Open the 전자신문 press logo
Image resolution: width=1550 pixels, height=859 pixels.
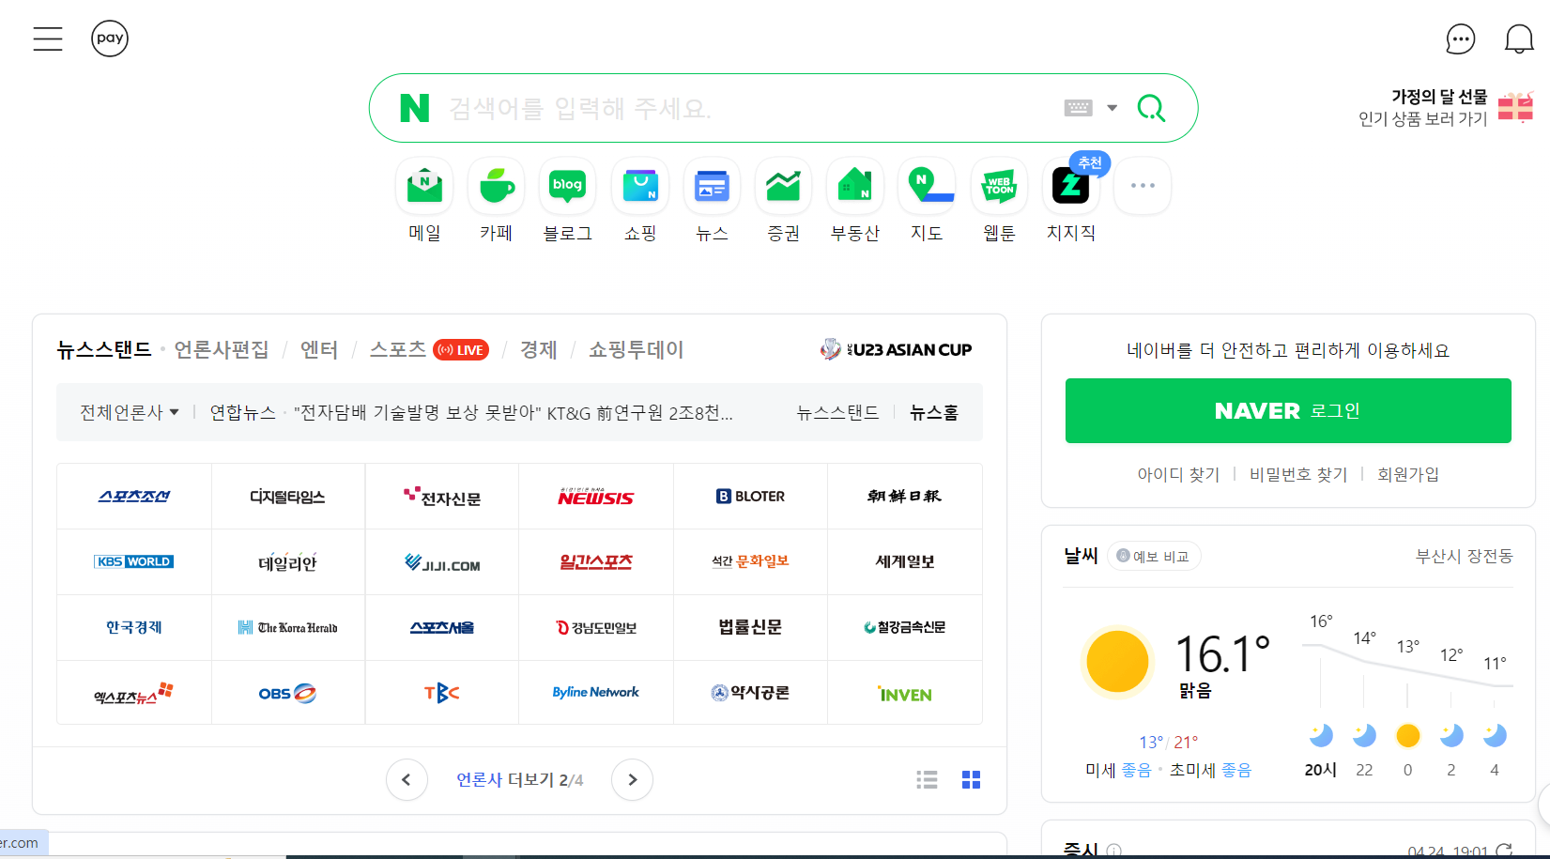click(x=441, y=497)
